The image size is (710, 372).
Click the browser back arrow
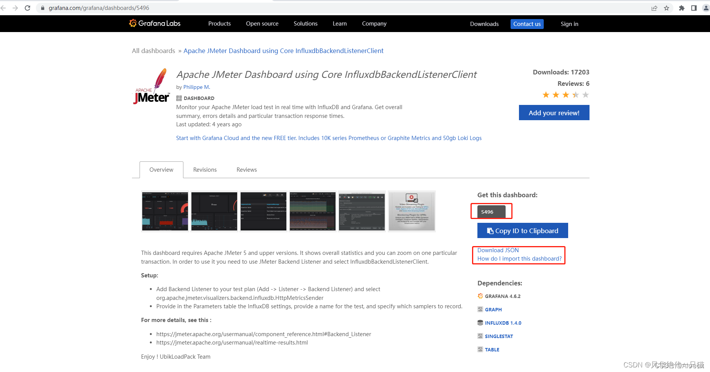click(x=3, y=8)
